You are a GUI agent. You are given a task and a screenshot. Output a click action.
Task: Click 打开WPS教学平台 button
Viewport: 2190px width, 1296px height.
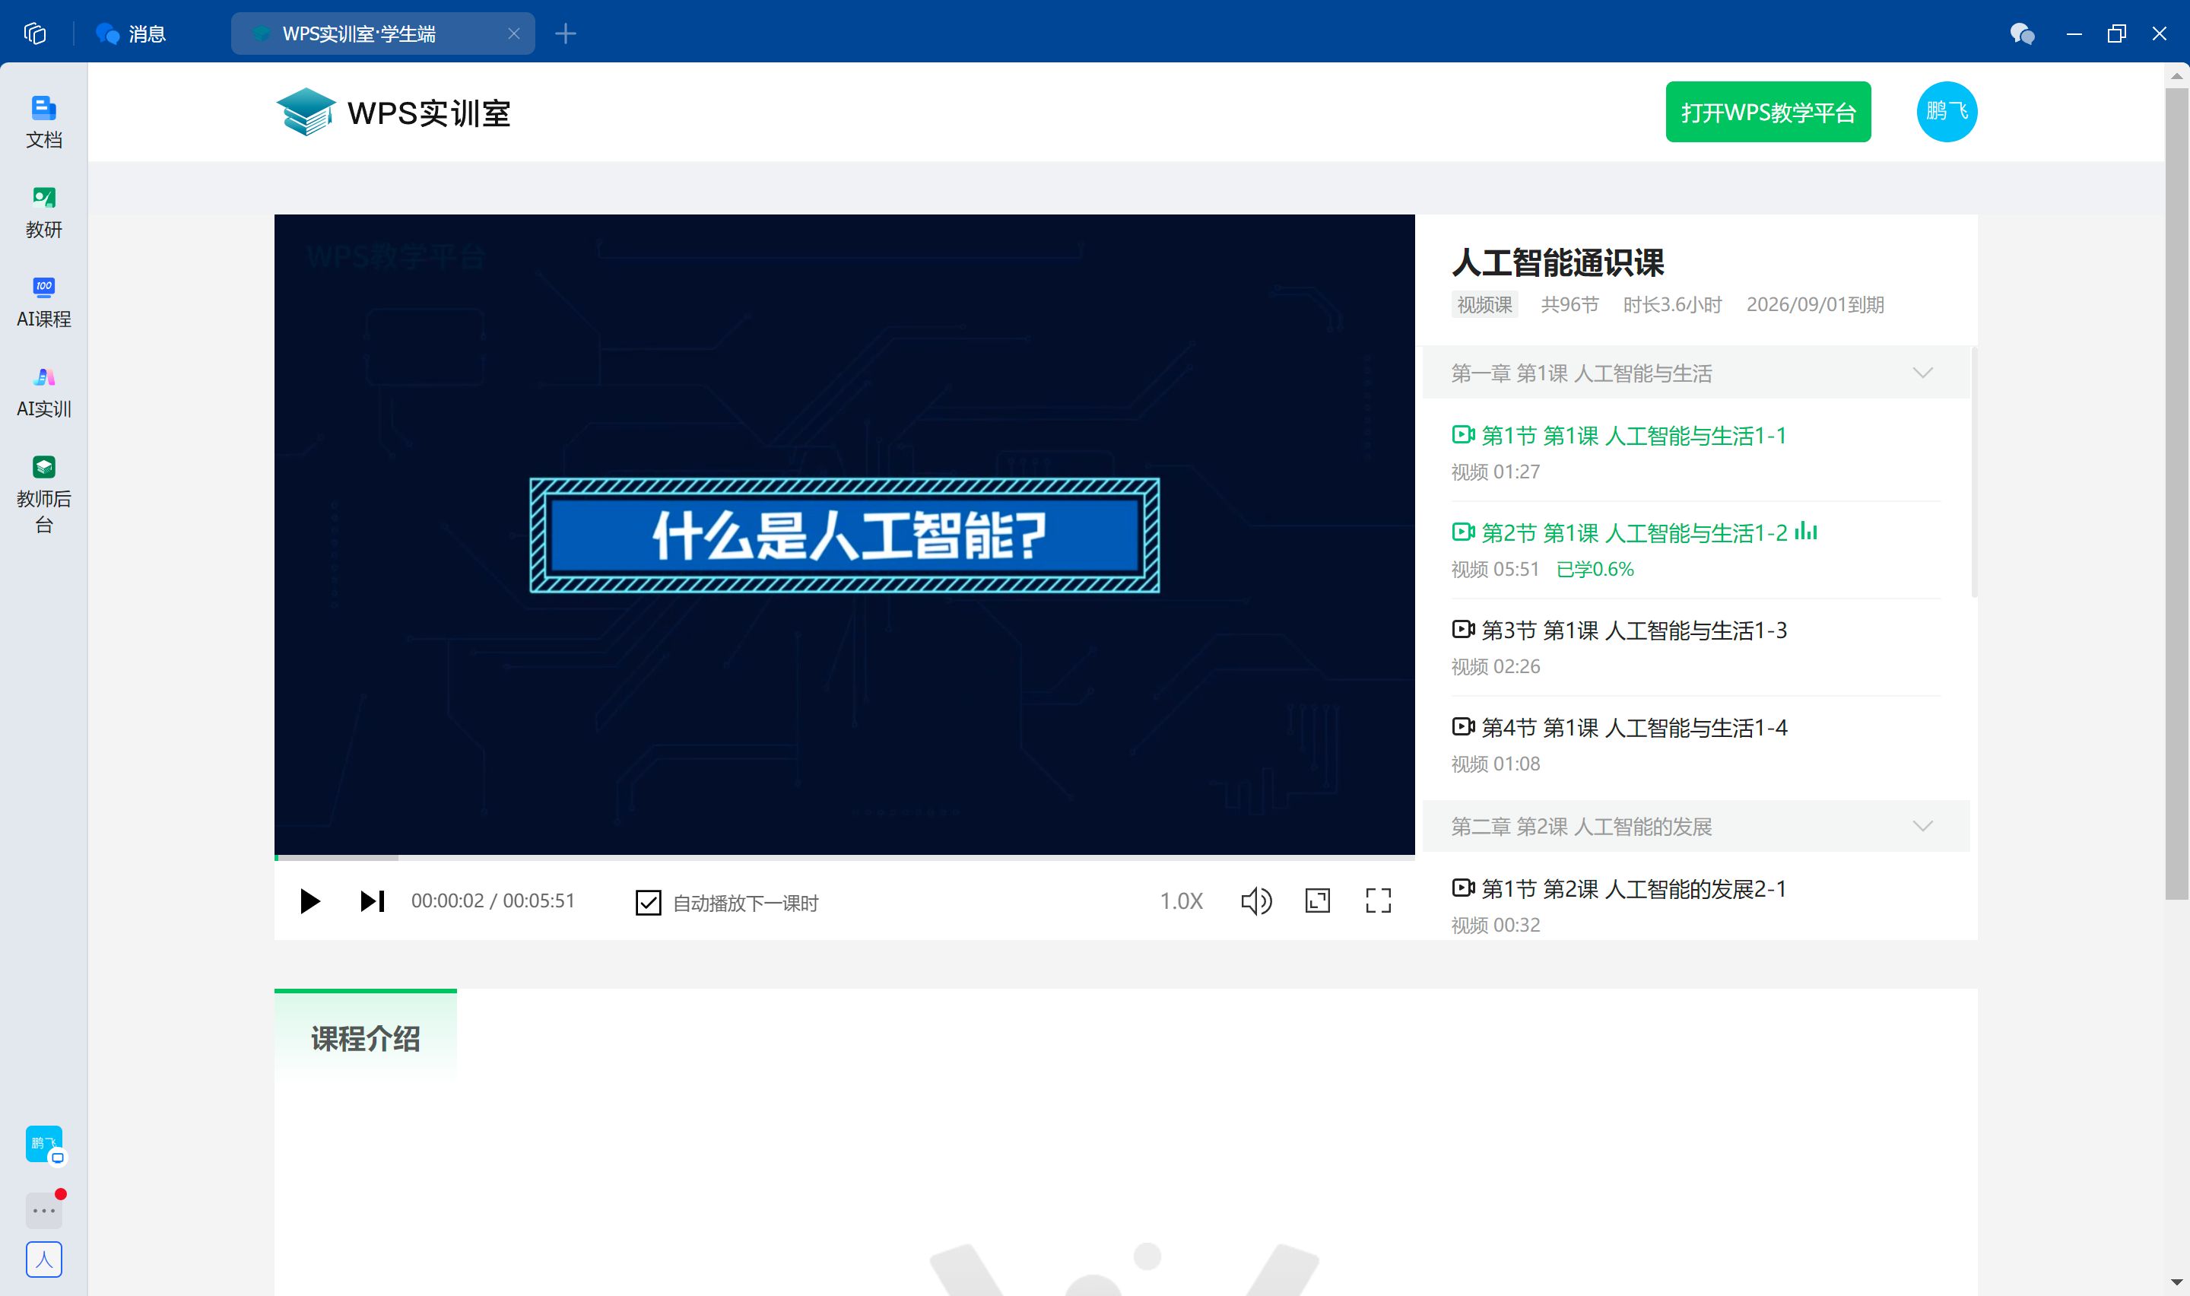point(1766,112)
